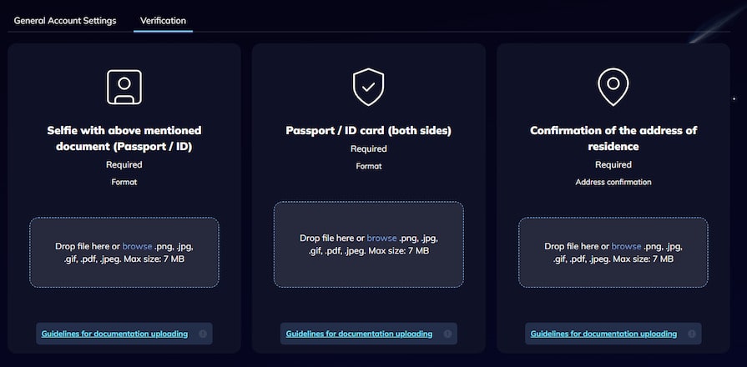This screenshot has height=367, width=747.
Task: Open upload guidelines link in Passport / ID card
Action: click(x=359, y=334)
